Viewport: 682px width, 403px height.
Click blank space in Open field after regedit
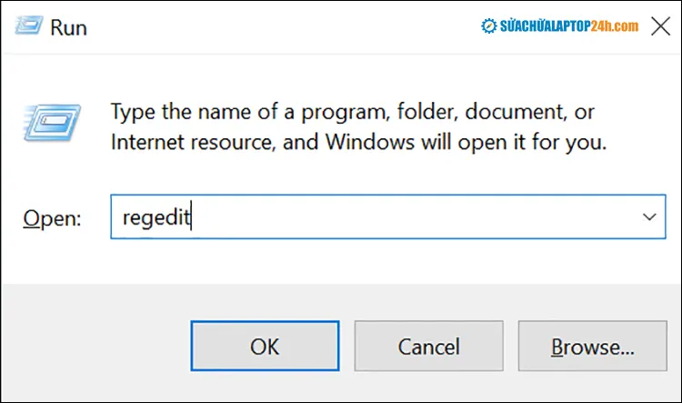point(409,217)
